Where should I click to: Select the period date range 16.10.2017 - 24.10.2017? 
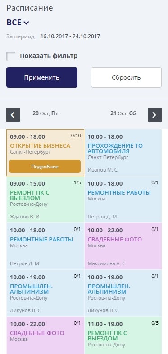click(x=70, y=36)
